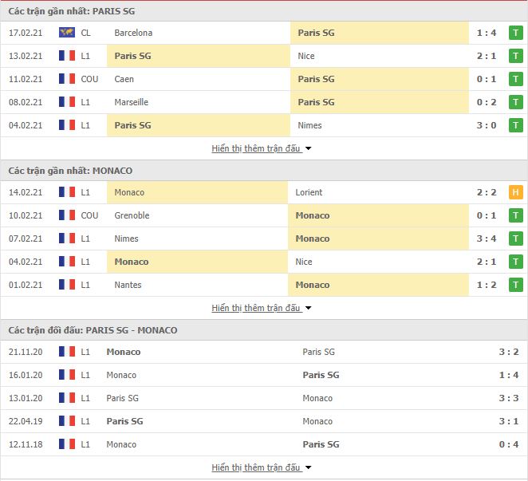The image size is (528, 481).
Task: Select the 3 : 2 score of Monaco vs Paris SG
Action: click(x=509, y=352)
